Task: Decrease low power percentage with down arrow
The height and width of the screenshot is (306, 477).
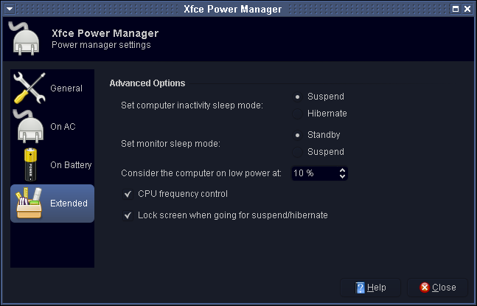Action: [342, 176]
